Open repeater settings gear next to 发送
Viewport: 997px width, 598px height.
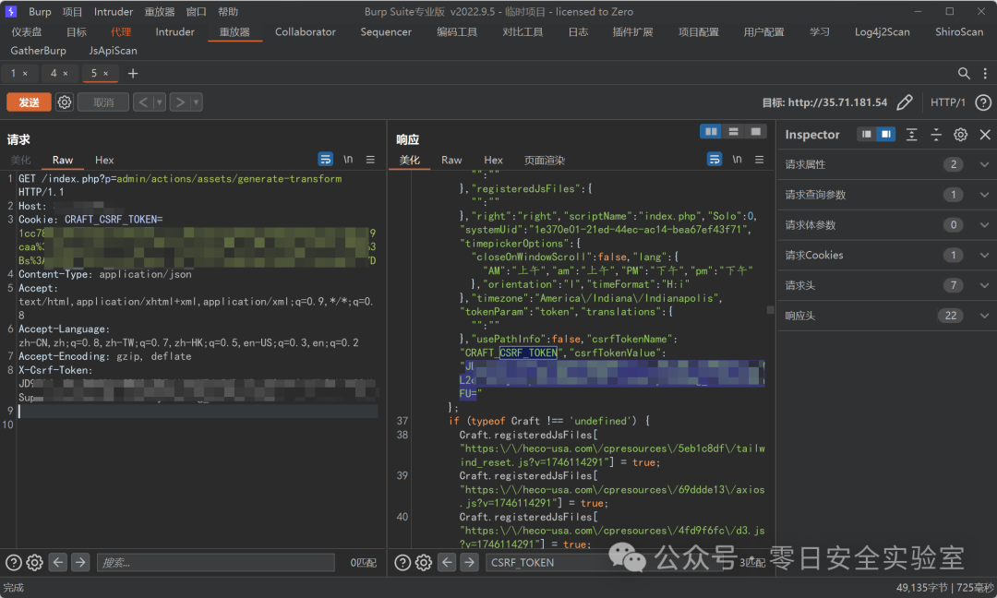pos(65,102)
